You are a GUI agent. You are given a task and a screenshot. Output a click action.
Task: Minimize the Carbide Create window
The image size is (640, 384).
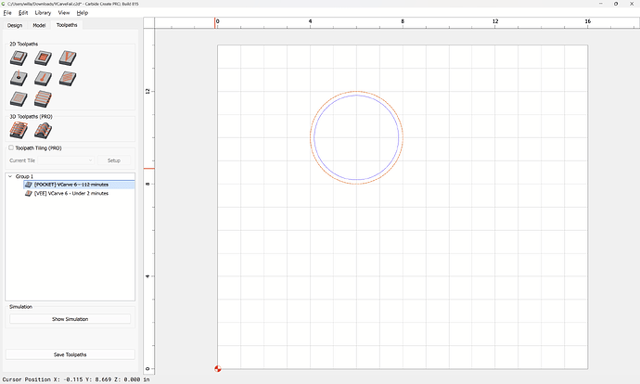point(601,4)
